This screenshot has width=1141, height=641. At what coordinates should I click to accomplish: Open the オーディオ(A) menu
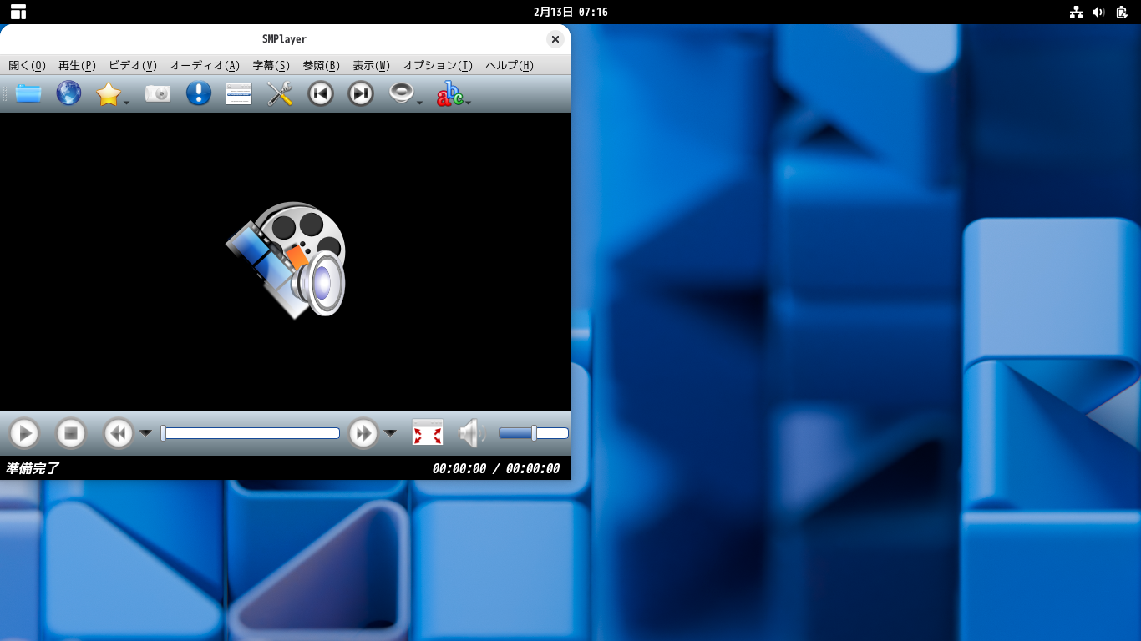pyautogui.click(x=205, y=65)
